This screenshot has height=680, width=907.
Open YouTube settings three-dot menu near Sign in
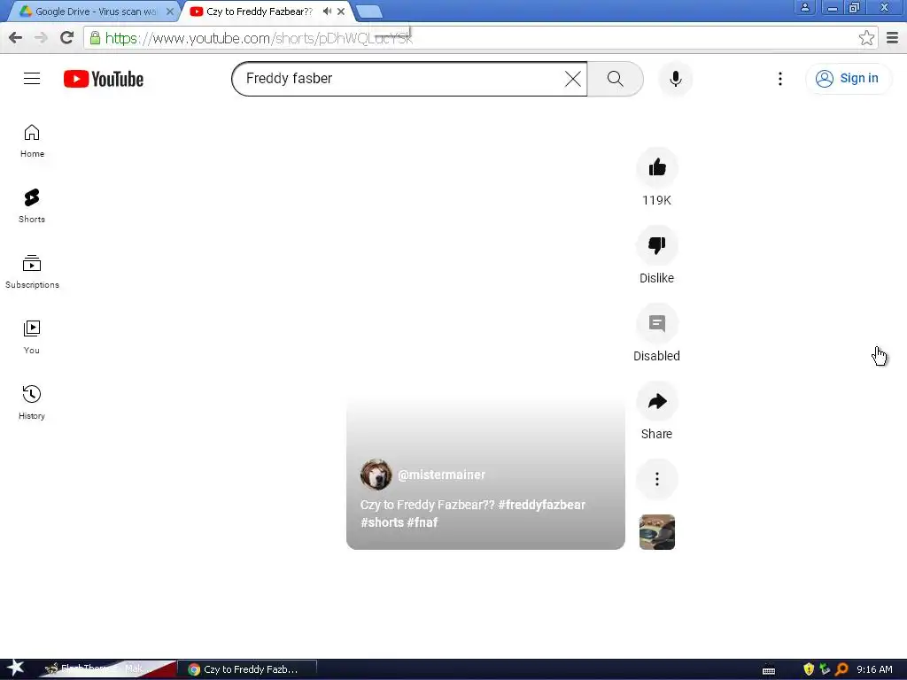click(780, 79)
